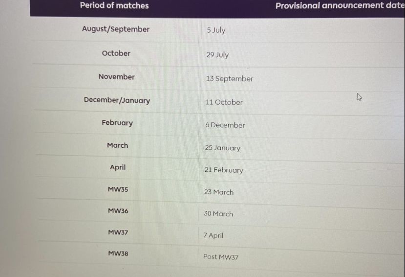Select the MW35 row label
Viewport: 405px width, 277px height.
(118, 189)
